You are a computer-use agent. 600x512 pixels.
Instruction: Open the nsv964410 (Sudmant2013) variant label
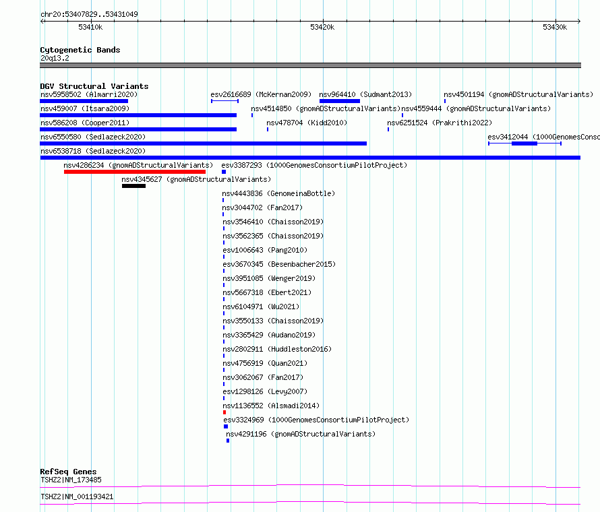pyautogui.click(x=365, y=94)
